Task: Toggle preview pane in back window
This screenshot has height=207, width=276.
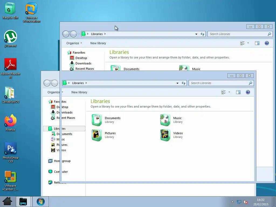Action: pyautogui.click(x=257, y=43)
